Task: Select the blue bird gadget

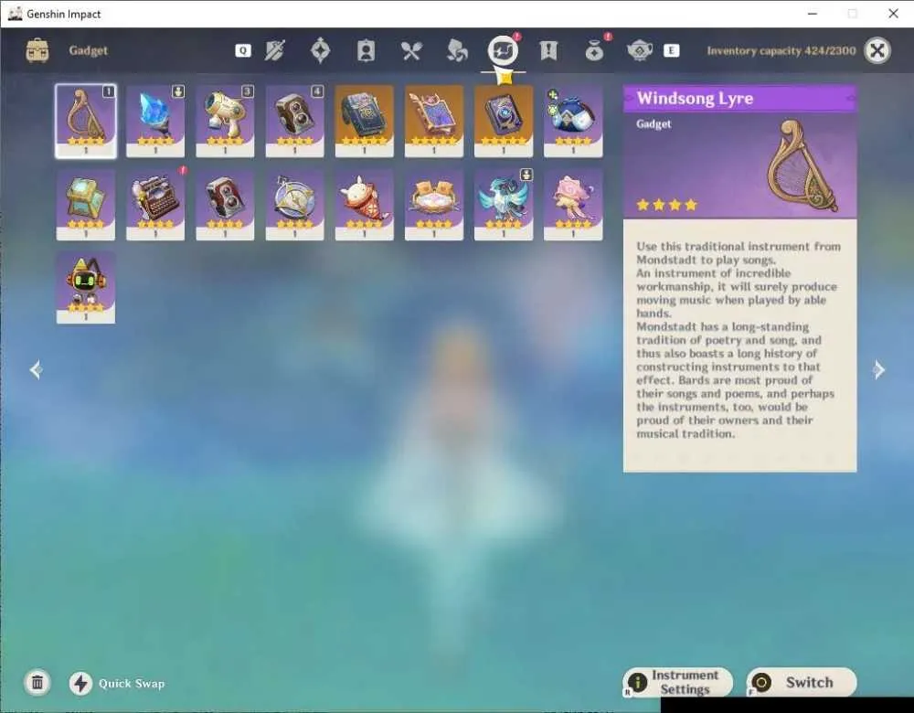Action: [x=504, y=205]
